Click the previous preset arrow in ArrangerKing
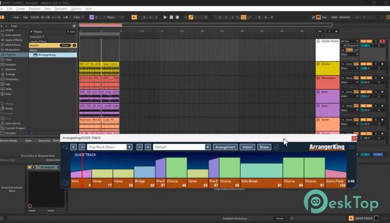The width and height of the screenshot is (390, 223). (x=74, y=147)
